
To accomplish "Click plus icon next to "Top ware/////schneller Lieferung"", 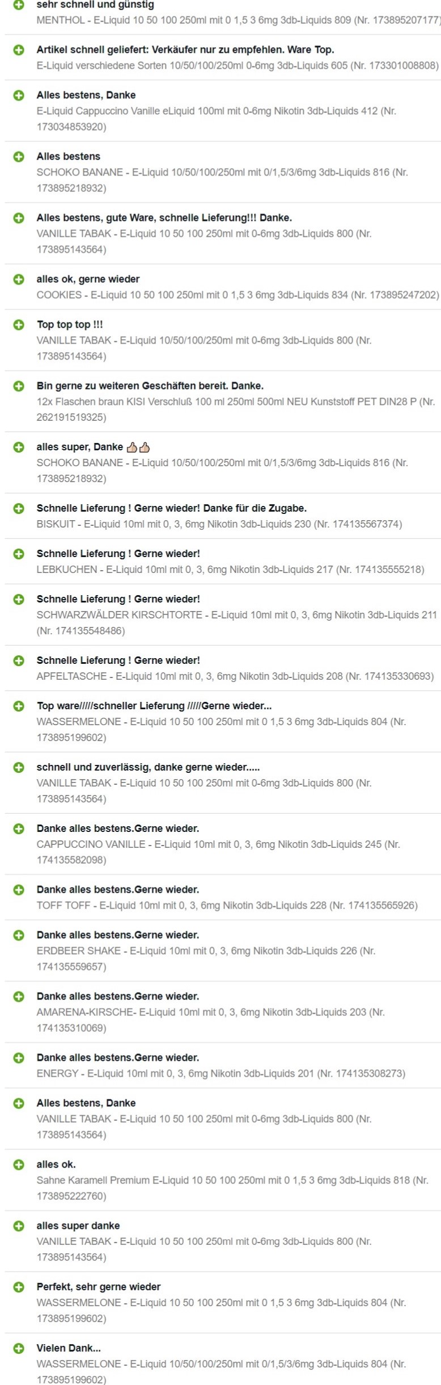I will point(19,706).
